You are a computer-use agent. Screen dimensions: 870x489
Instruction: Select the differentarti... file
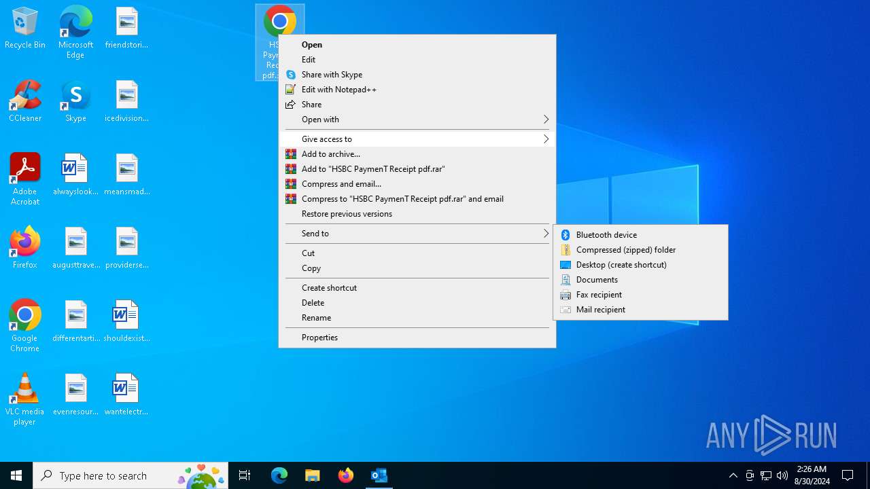75,322
